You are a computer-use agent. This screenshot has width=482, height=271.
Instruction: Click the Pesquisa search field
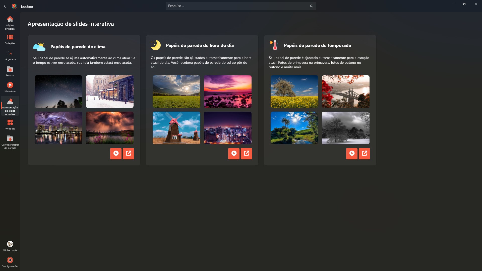pos(236,6)
